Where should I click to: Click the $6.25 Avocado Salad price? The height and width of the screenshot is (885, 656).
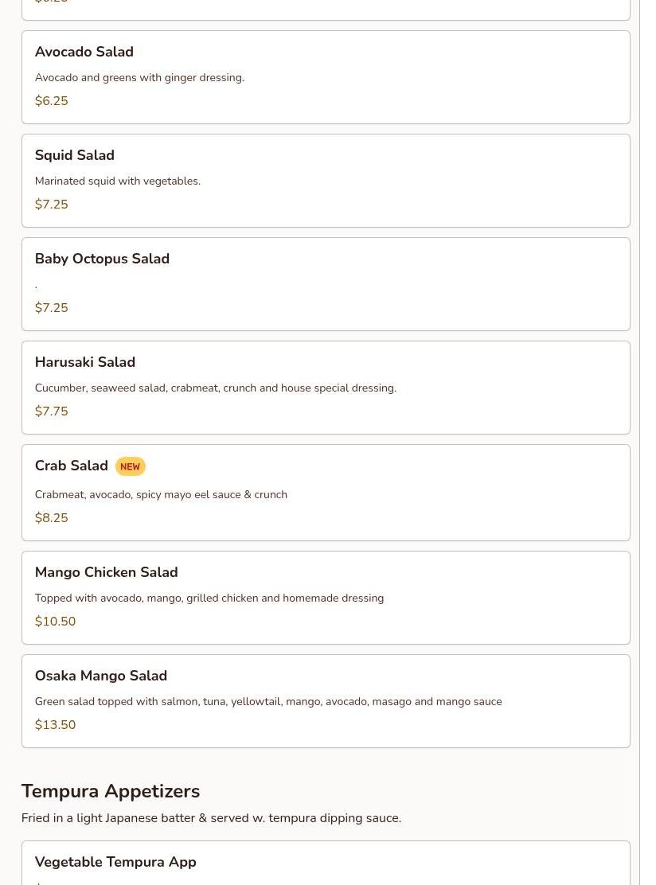click(52, 101)
